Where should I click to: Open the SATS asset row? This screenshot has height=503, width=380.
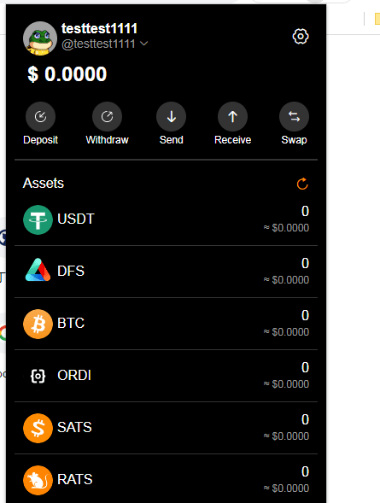[167, 428]
